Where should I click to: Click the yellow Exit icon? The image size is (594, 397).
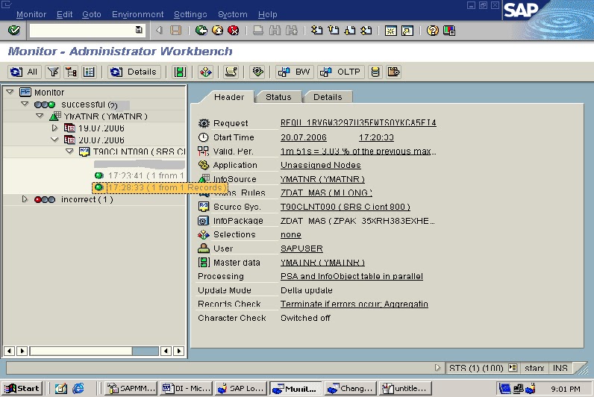coord(217,31)
